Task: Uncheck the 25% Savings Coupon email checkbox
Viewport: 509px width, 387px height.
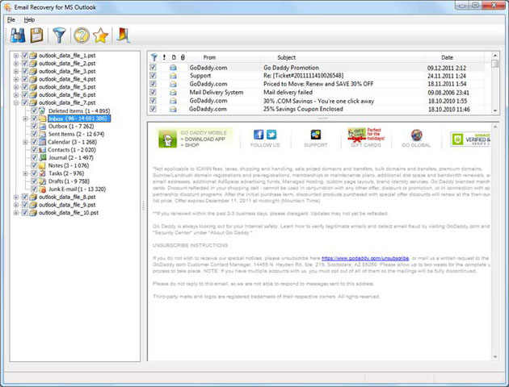Action: 153,109
